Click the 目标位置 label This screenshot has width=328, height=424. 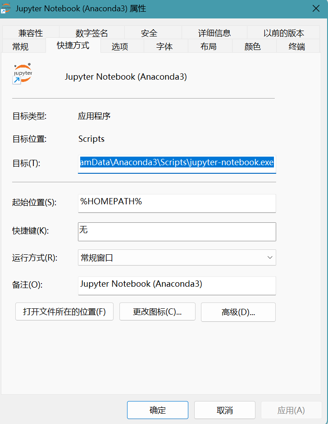[x=29, y=139]
